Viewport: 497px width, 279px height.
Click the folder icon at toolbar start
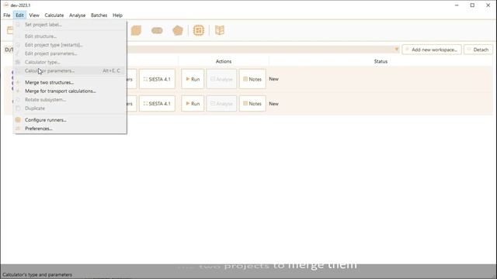tap(10, 30)
